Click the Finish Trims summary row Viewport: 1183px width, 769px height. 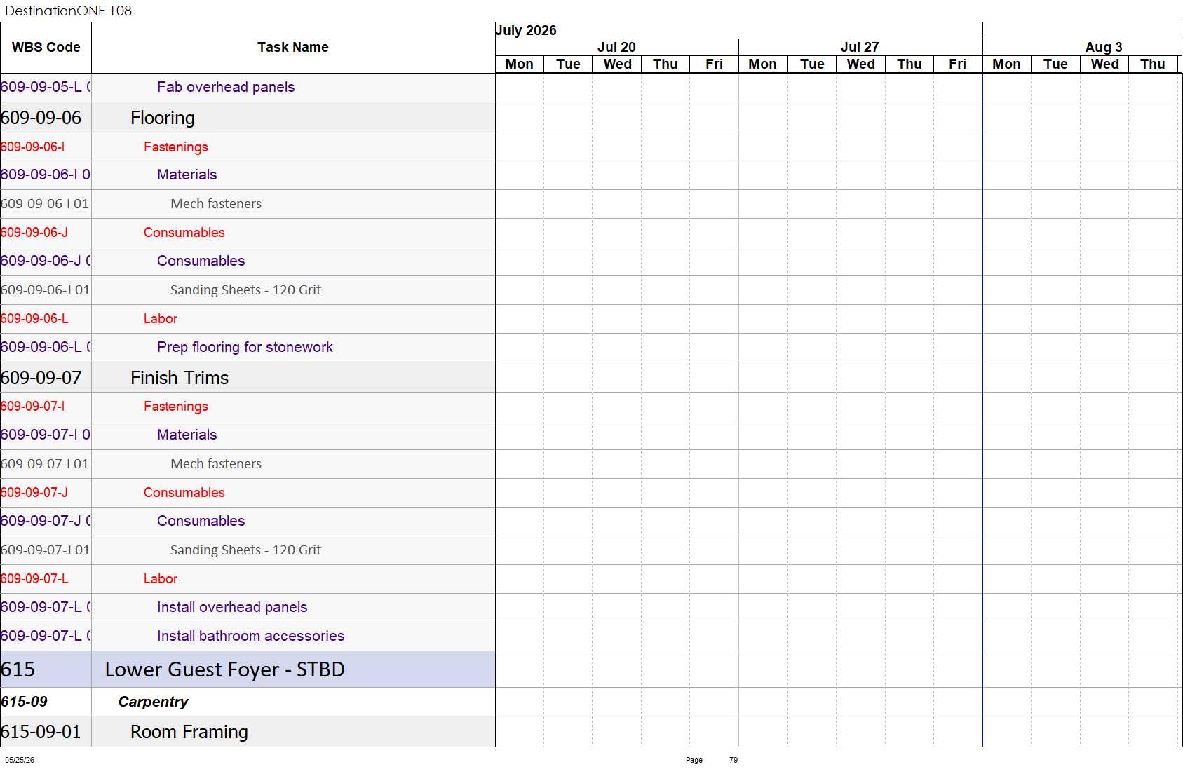click(248, 378)
